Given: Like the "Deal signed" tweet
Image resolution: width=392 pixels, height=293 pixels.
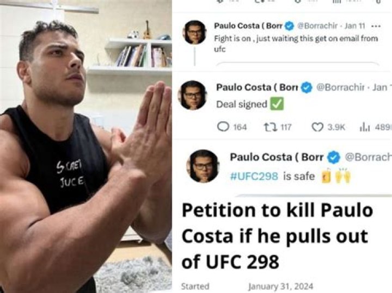Looking at the screenshot, I should [x=317, y=127].
